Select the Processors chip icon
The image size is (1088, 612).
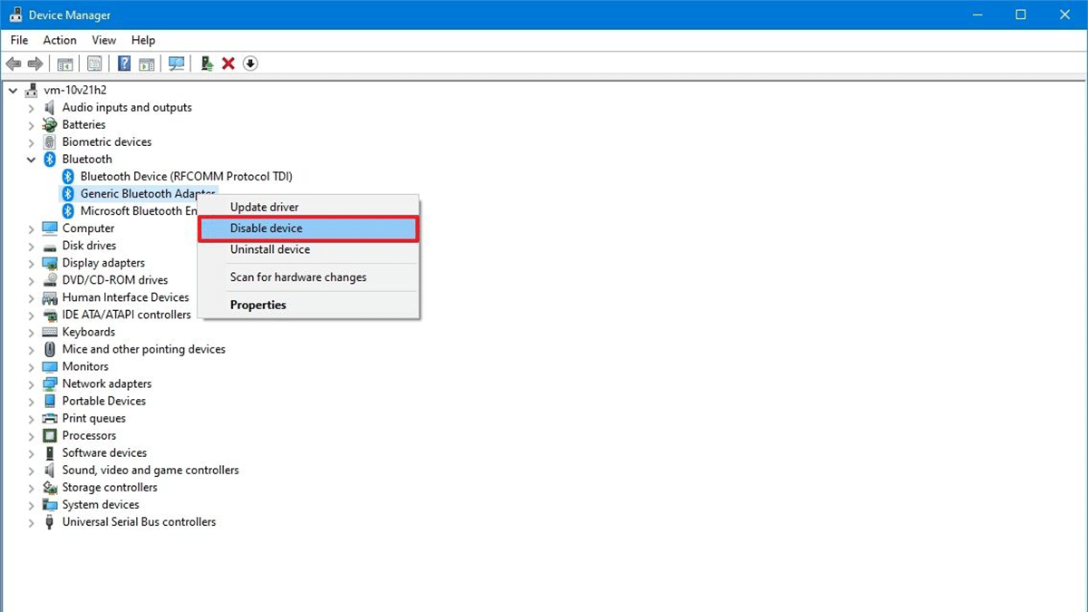50,435
